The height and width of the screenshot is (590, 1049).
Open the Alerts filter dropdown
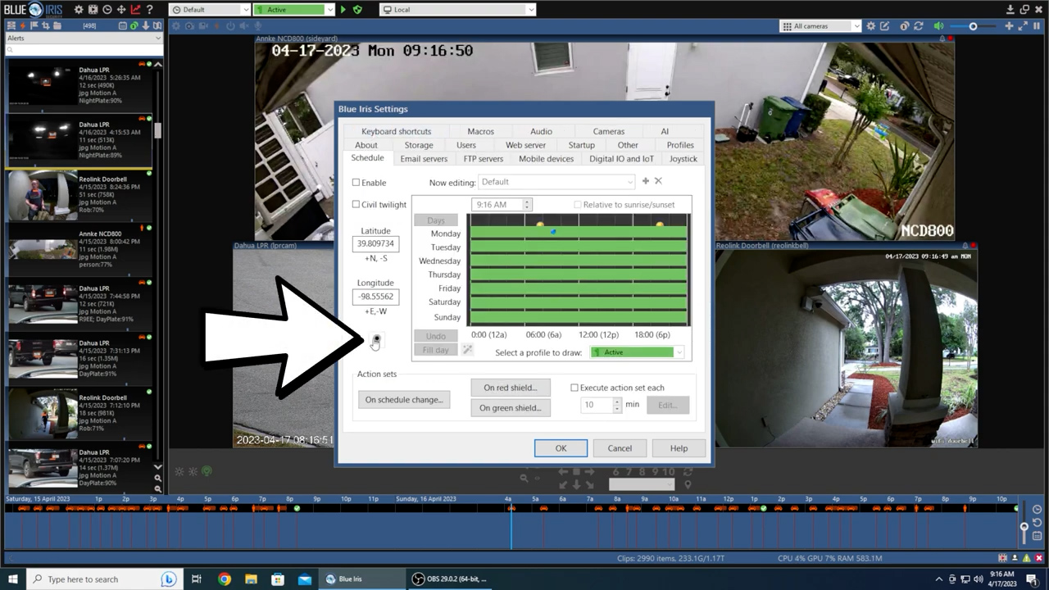pyautogui.click(x=84, y=39)
